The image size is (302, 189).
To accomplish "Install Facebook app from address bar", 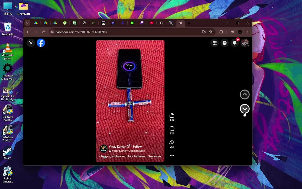I will tap(204, 32).
